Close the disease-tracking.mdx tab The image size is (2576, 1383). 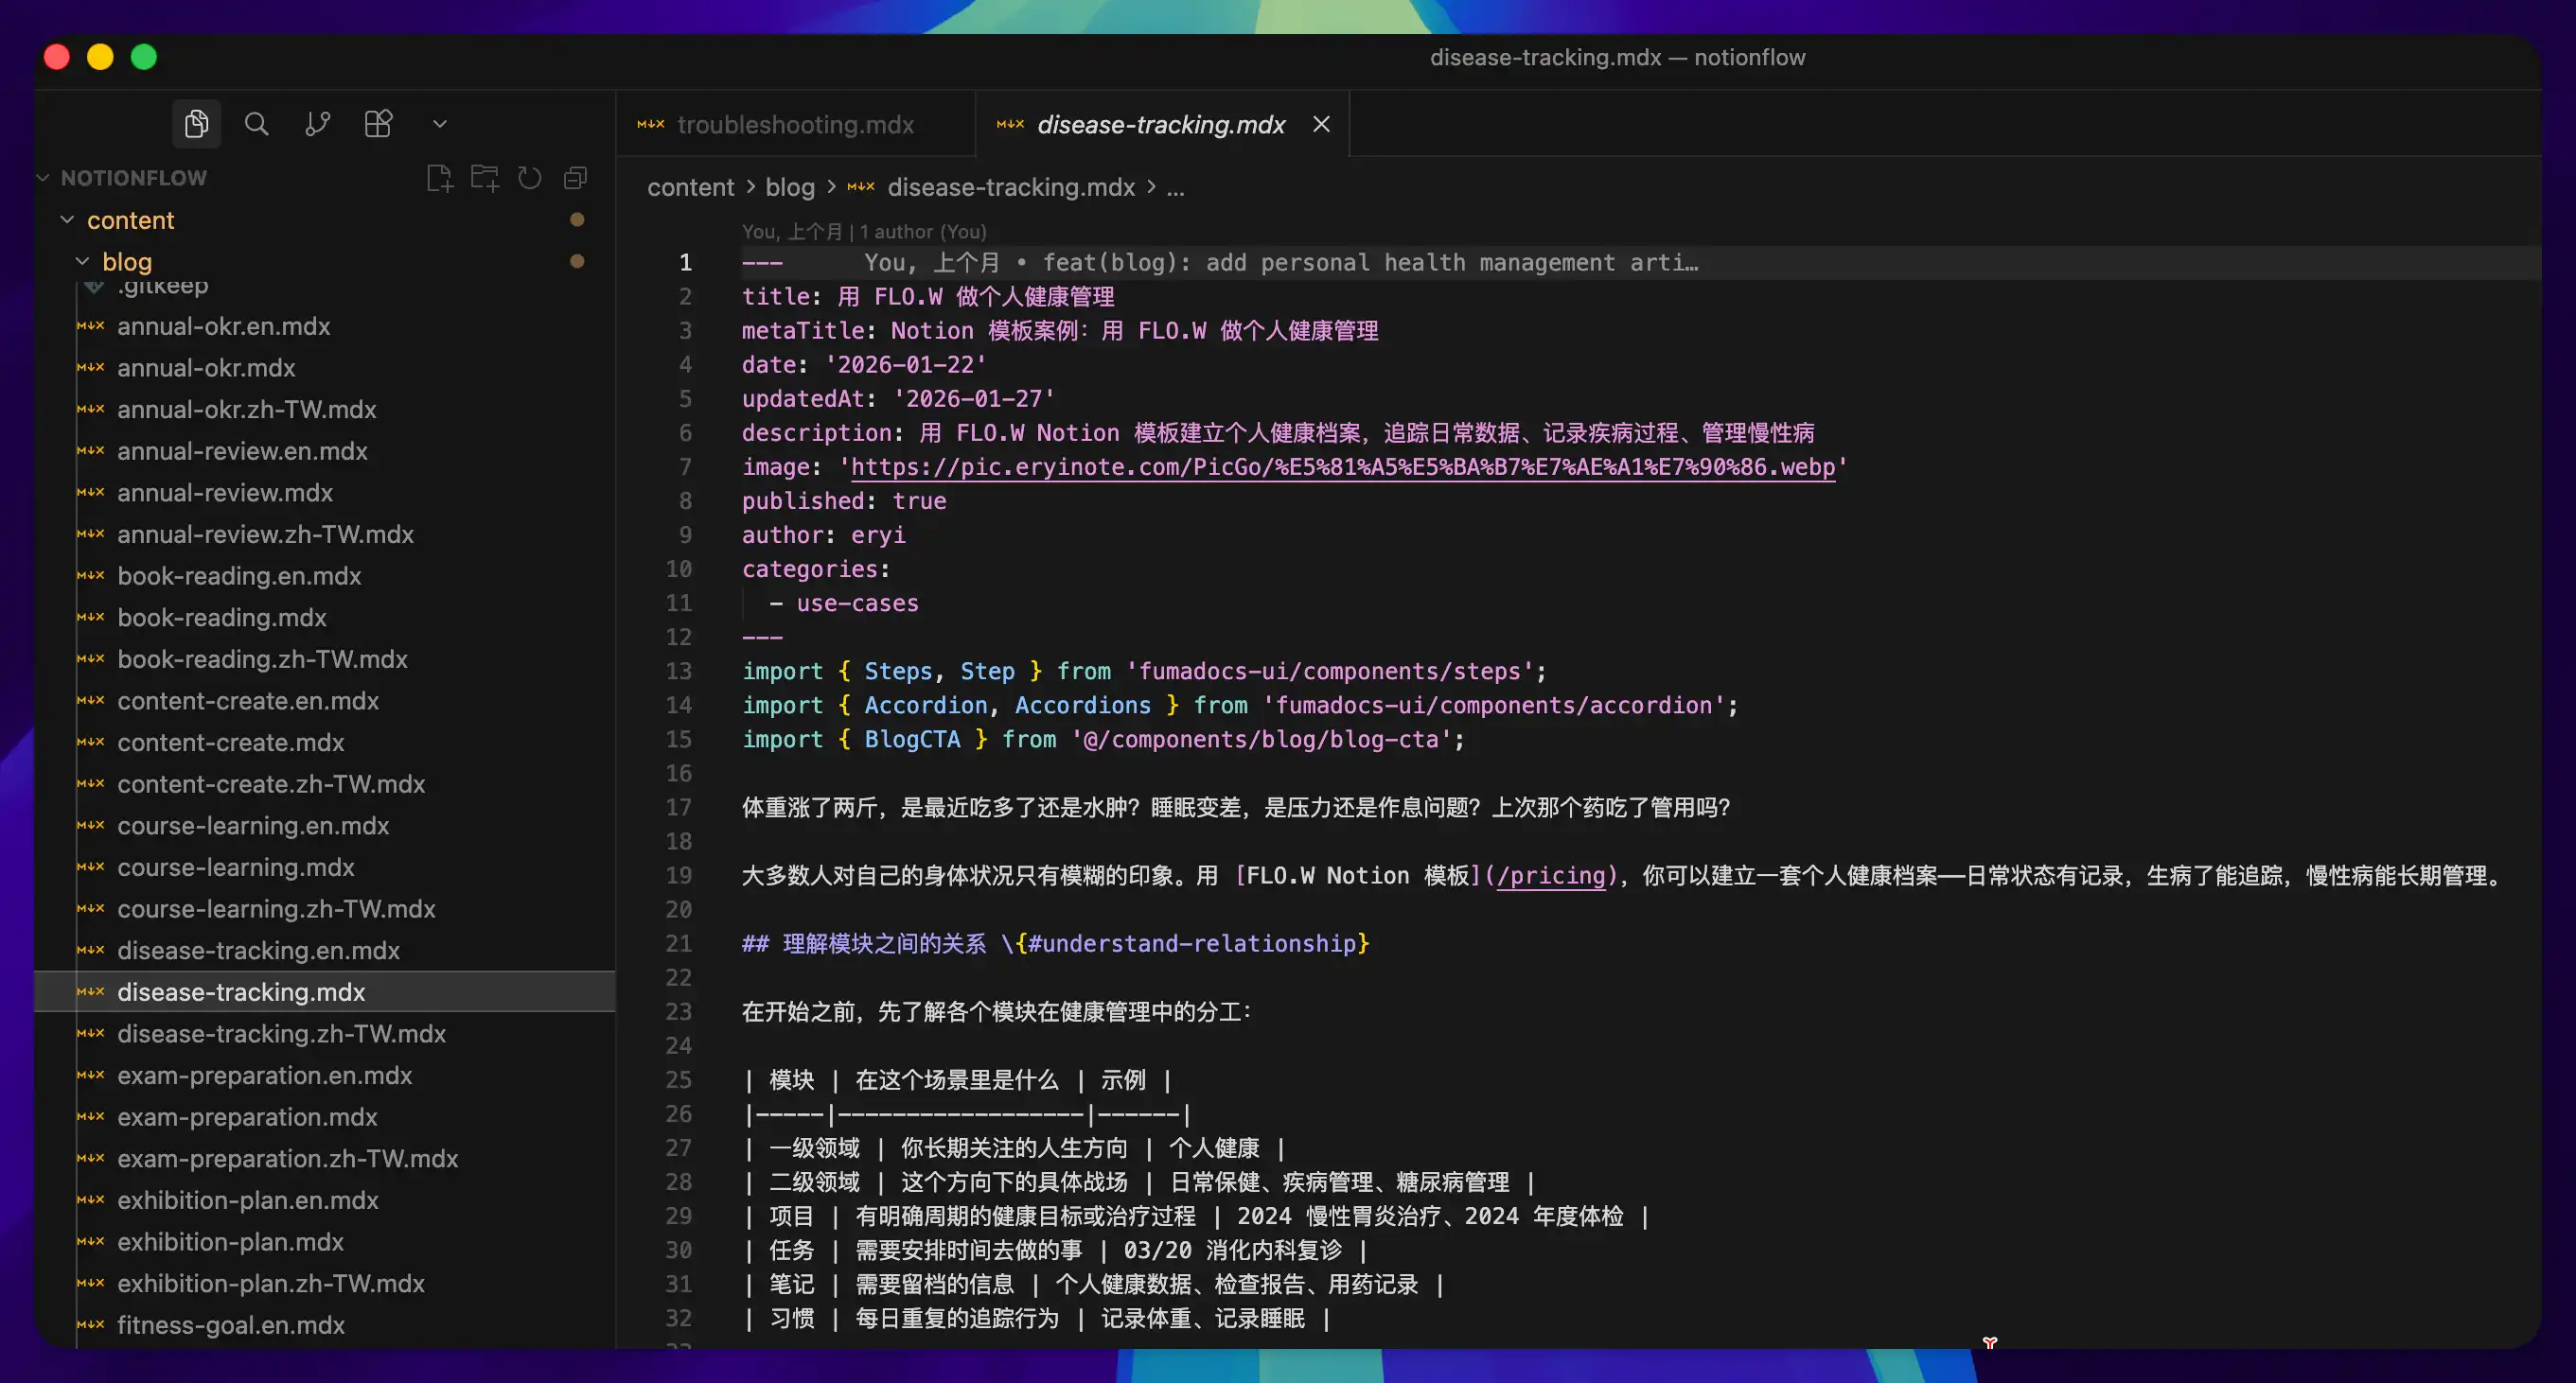(1321, 124)
